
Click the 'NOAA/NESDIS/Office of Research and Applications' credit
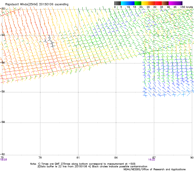tap(154, 169)
